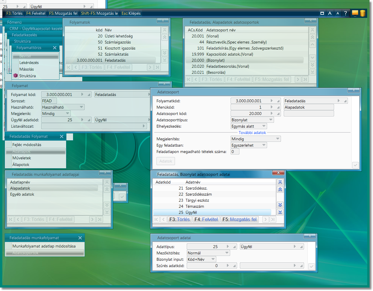373x291 pixels.
Task: Jump to top in munkafolyamat adatlapjai list
Action: coord(107,182)
